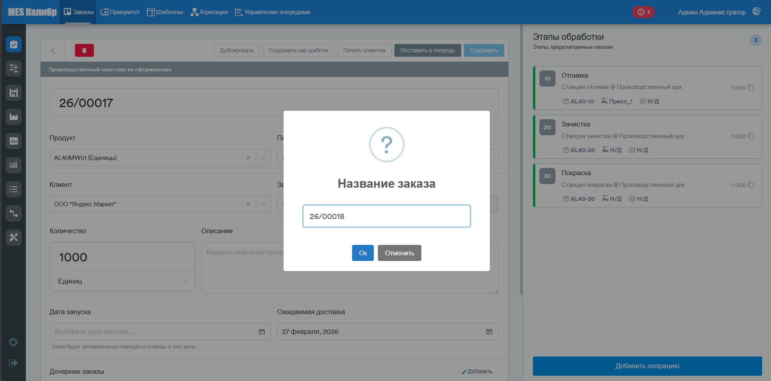Image resolution: width=771 pixels, height=381 pixels.
Task: Open the tools wrench sidebar icon
Action: 14,237
